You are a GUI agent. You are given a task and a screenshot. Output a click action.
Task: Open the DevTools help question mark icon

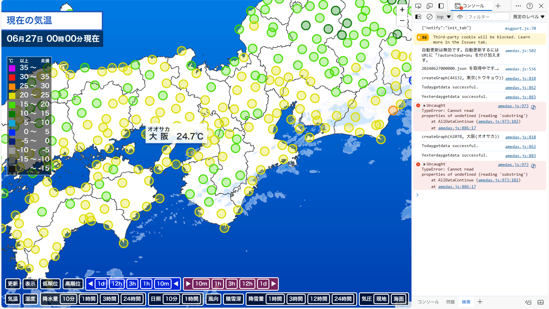(530, 6)
